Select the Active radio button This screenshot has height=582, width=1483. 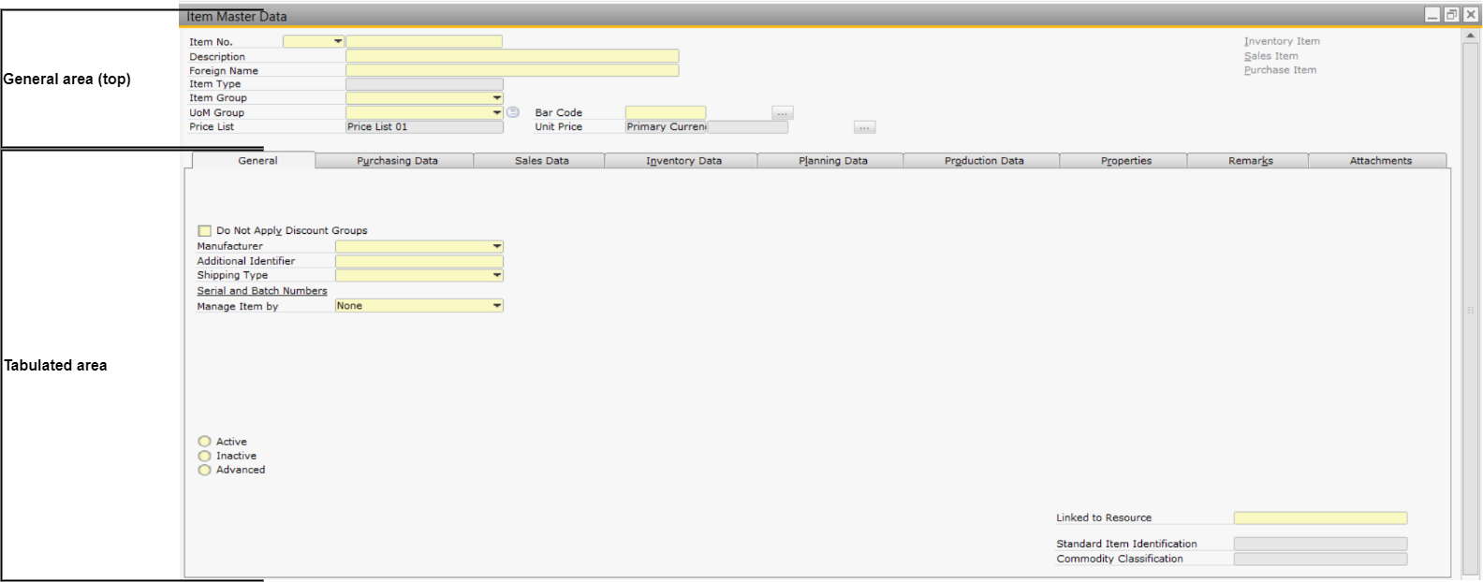(x=205, y=442)
